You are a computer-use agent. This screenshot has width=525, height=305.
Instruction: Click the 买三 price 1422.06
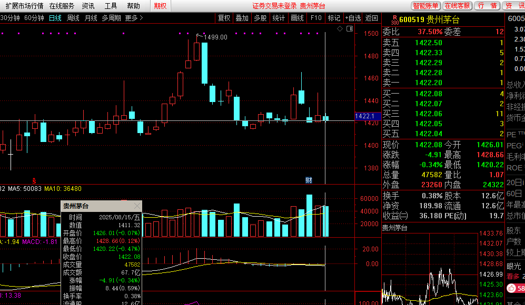click(429, 114)
